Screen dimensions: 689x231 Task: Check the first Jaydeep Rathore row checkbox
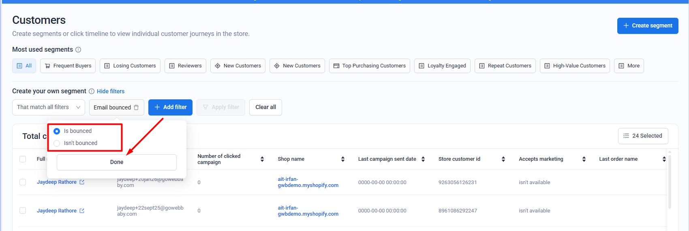[23, 182]
